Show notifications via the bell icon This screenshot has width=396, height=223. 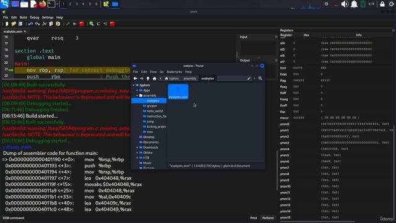pos(355,4)
